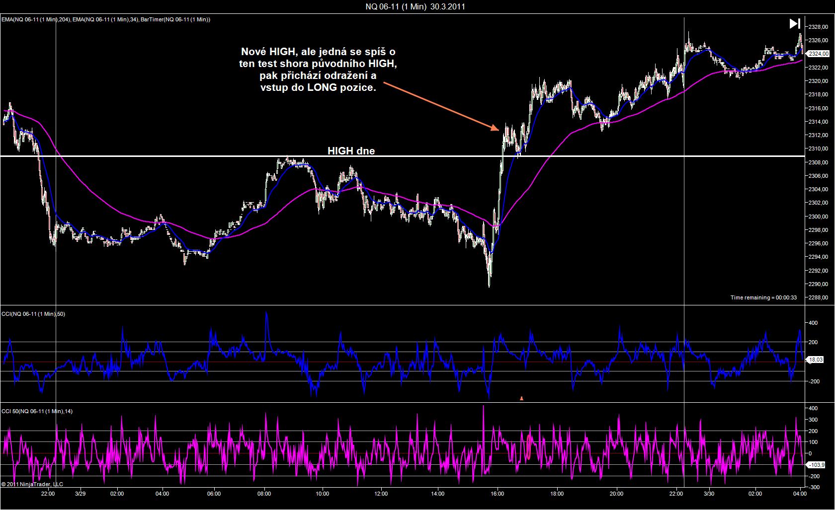This screenshot has width=835, height=510.
Task: Click the 18:00 time axis label
Action: [x=557, y=494]
